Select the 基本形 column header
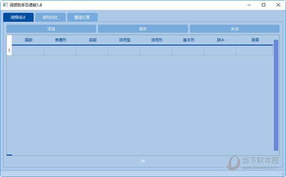The height and width of the screenshot is (177, 286). click(188, 40)
